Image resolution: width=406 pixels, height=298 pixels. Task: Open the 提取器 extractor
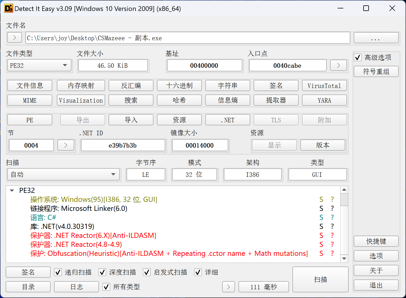[276, 100]
